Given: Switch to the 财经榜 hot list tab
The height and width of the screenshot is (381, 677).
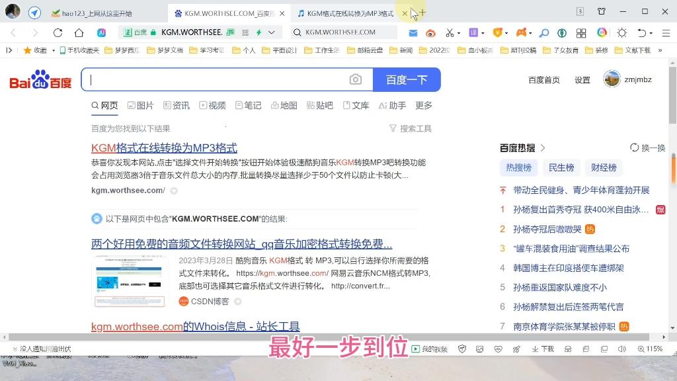Looking at the screenshot, I should [604, 167].
